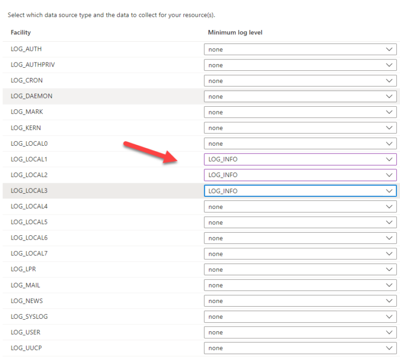Select the LOG_UUCP facility row label

click(x=26, y=348)
